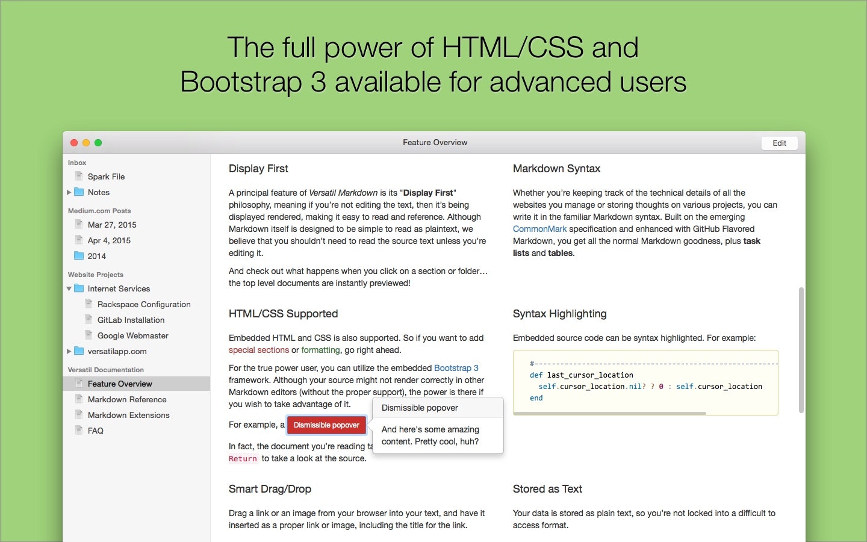Expand the Notes folder disclosure triangle
Screen dimensions: 867x542
pyautogui.click(x=69, y=193)
